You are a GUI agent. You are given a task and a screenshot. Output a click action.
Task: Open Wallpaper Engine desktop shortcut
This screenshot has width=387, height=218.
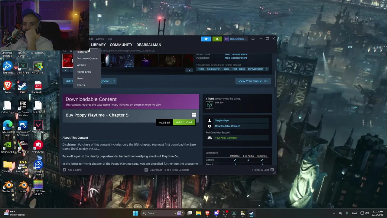(38, 168)
